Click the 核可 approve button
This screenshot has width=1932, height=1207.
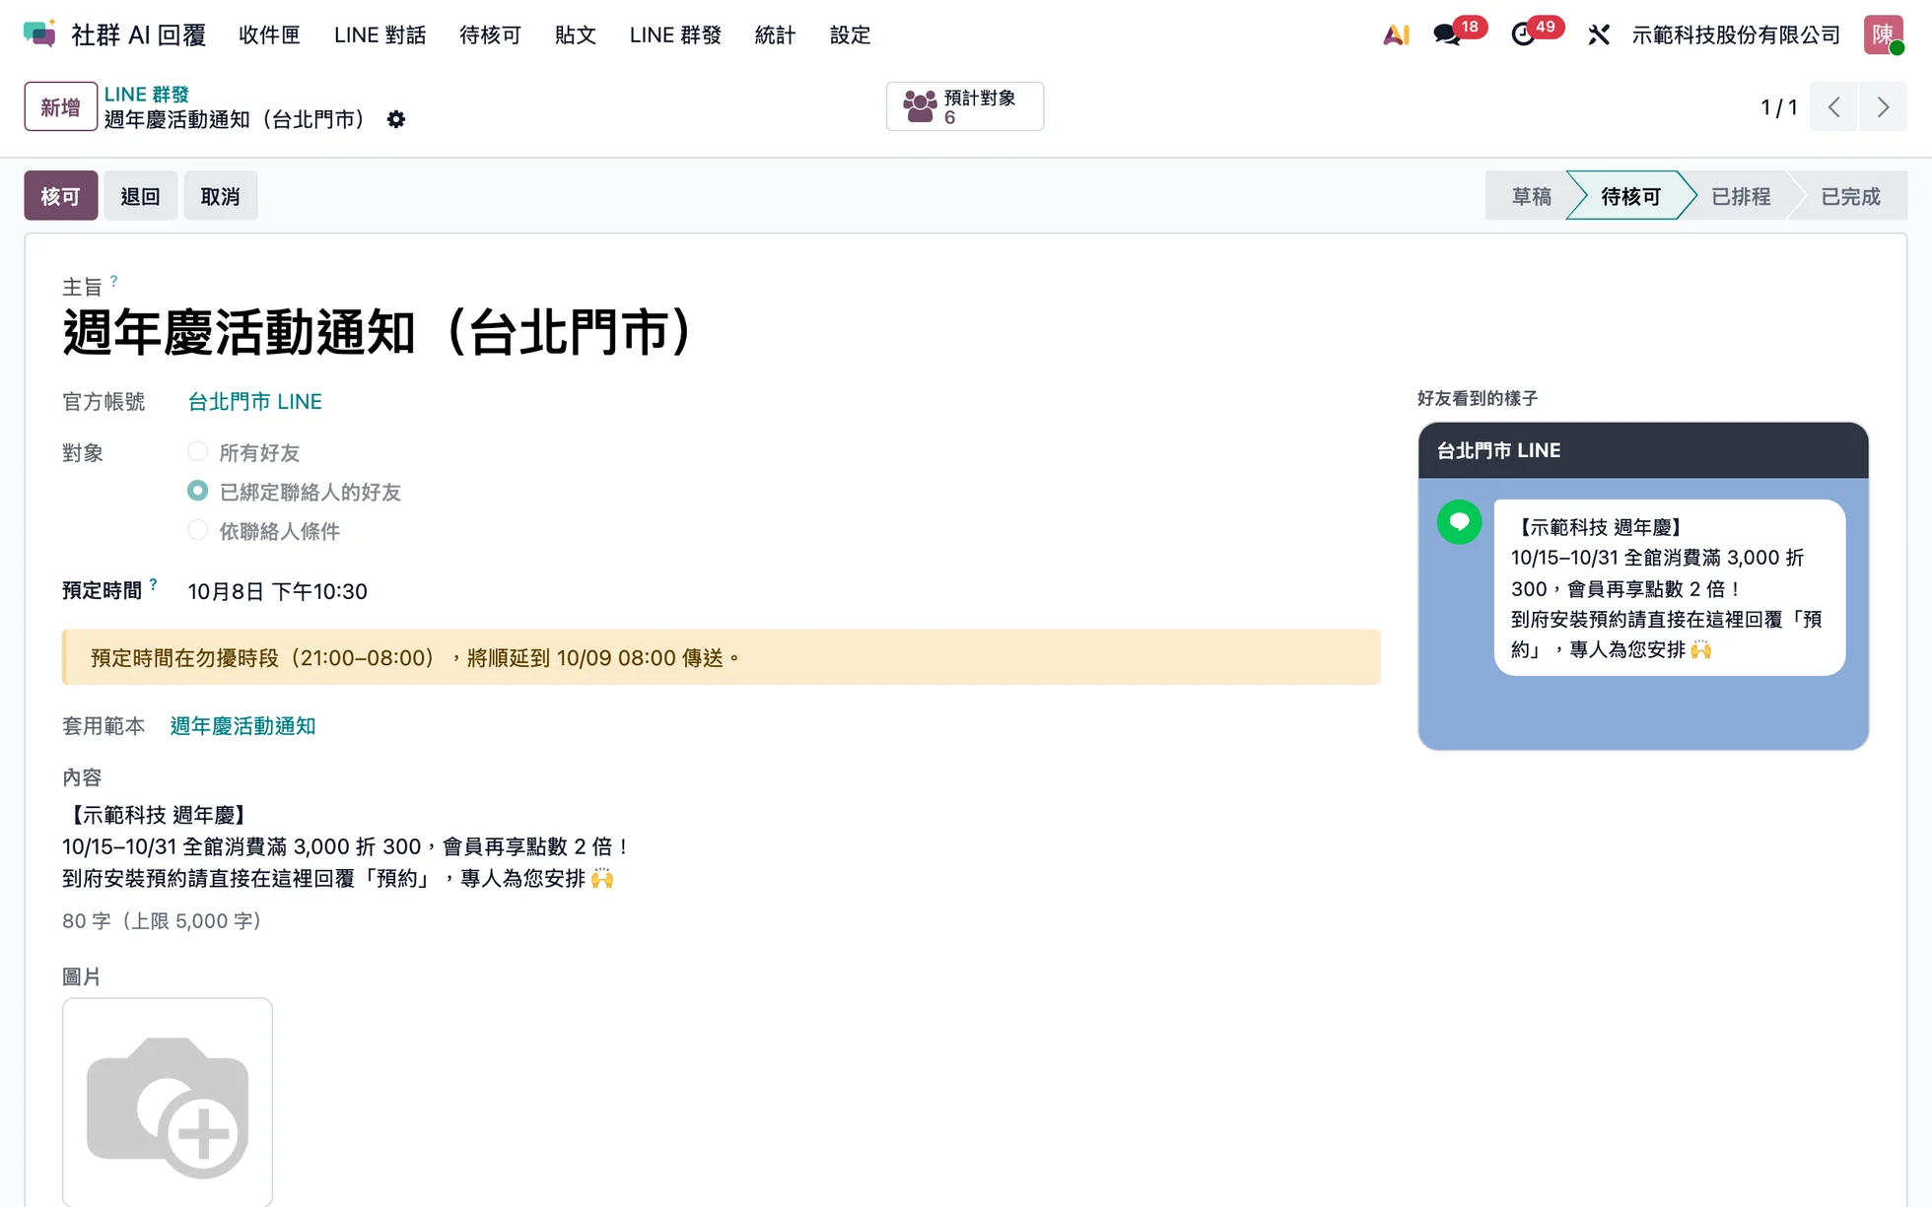click(60, 196)
